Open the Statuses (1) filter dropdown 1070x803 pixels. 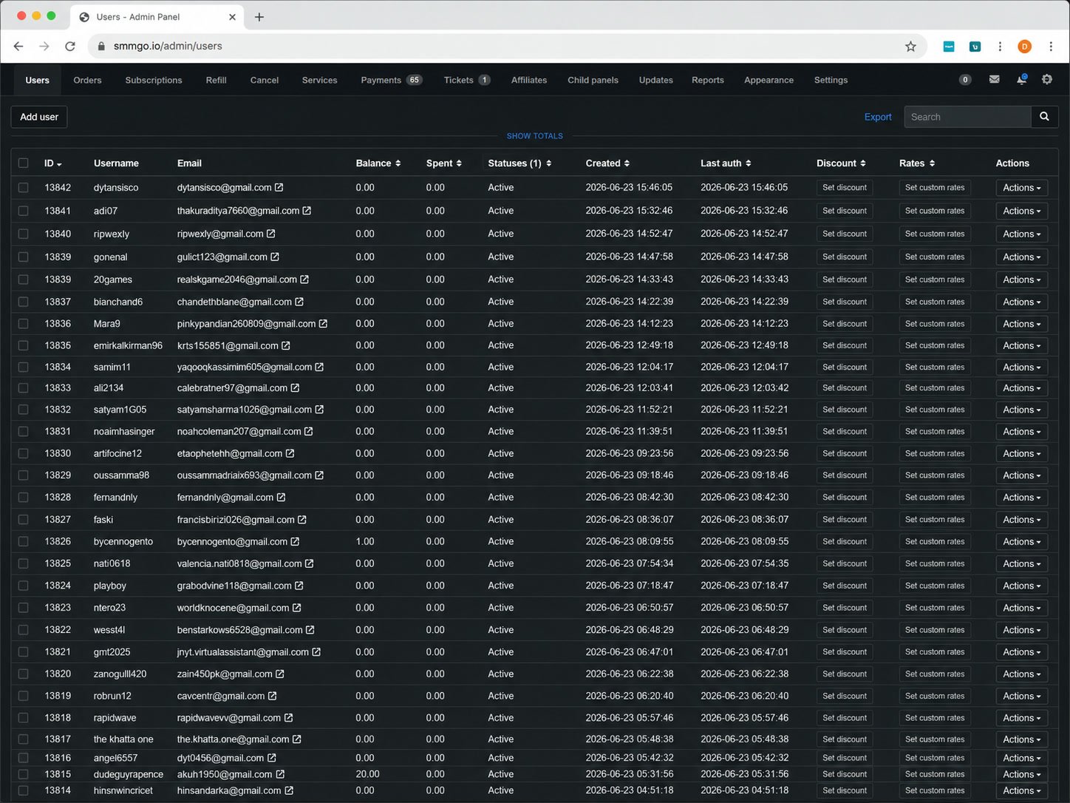pyautogui.click(x=519, y=163)
